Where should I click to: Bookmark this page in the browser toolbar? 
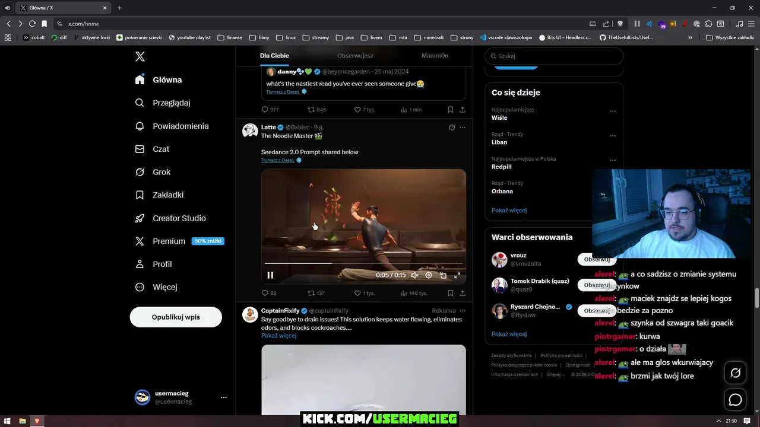44,24
